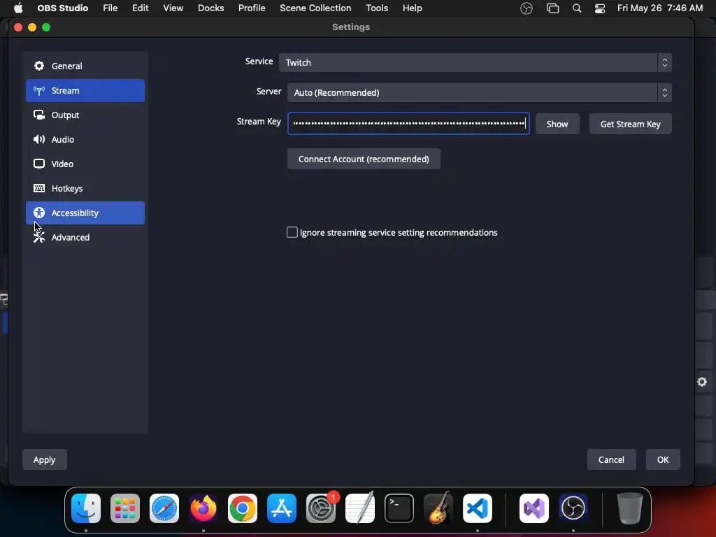Viewport: 716px width, 537px height.
Task: Reveal the stream key with Show
Action: click(x=557, y=124)
